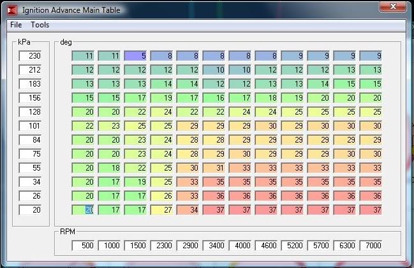Image resolution: width=414 pixels, height=268 pixels.
Task: Select the 183 kPa axis field
Action: (x=30, y=84)
